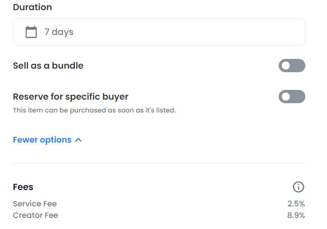Click the 8.9% creator fee value
Viewport: 327px width, 229px height.
(x=296, y=215)
